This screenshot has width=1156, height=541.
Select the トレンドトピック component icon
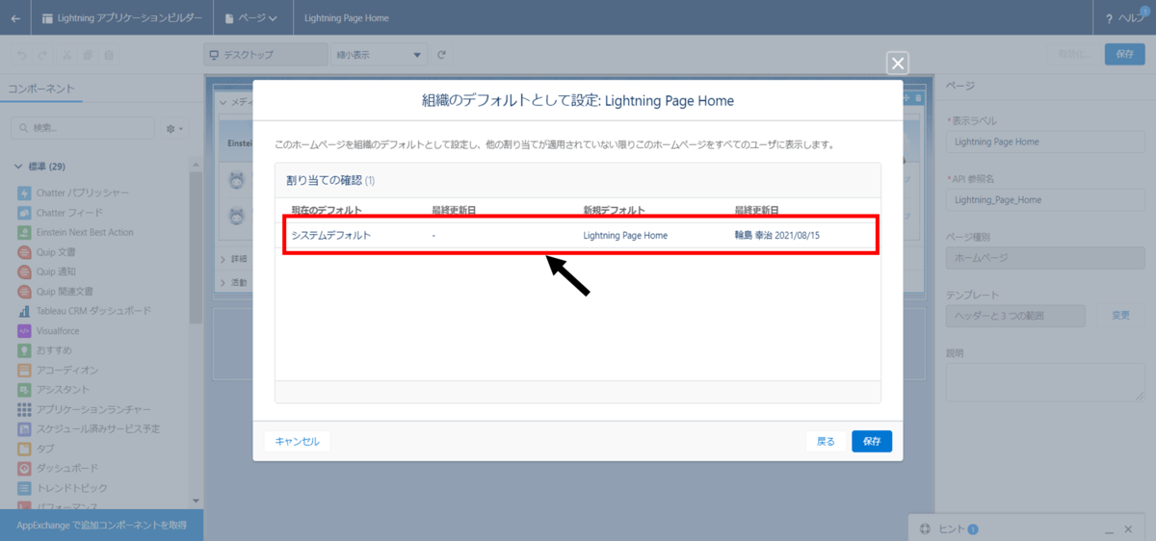click(24, 489)
